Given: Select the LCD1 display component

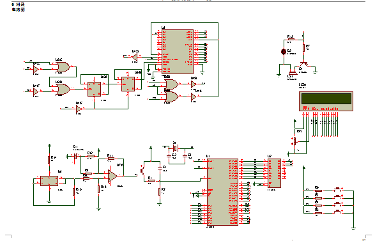Looking at the screenshot, I should coord(326,102).
